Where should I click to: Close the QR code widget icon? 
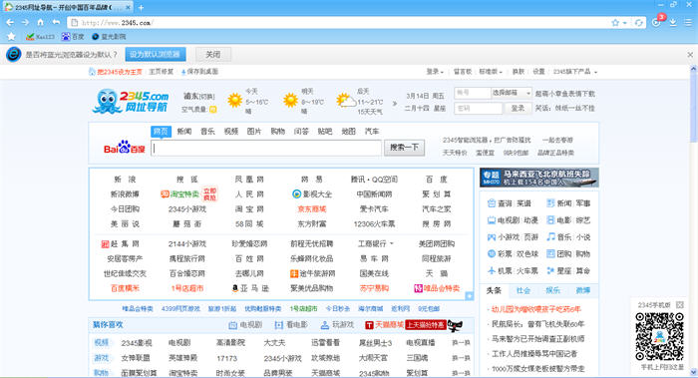coord(679,305)
